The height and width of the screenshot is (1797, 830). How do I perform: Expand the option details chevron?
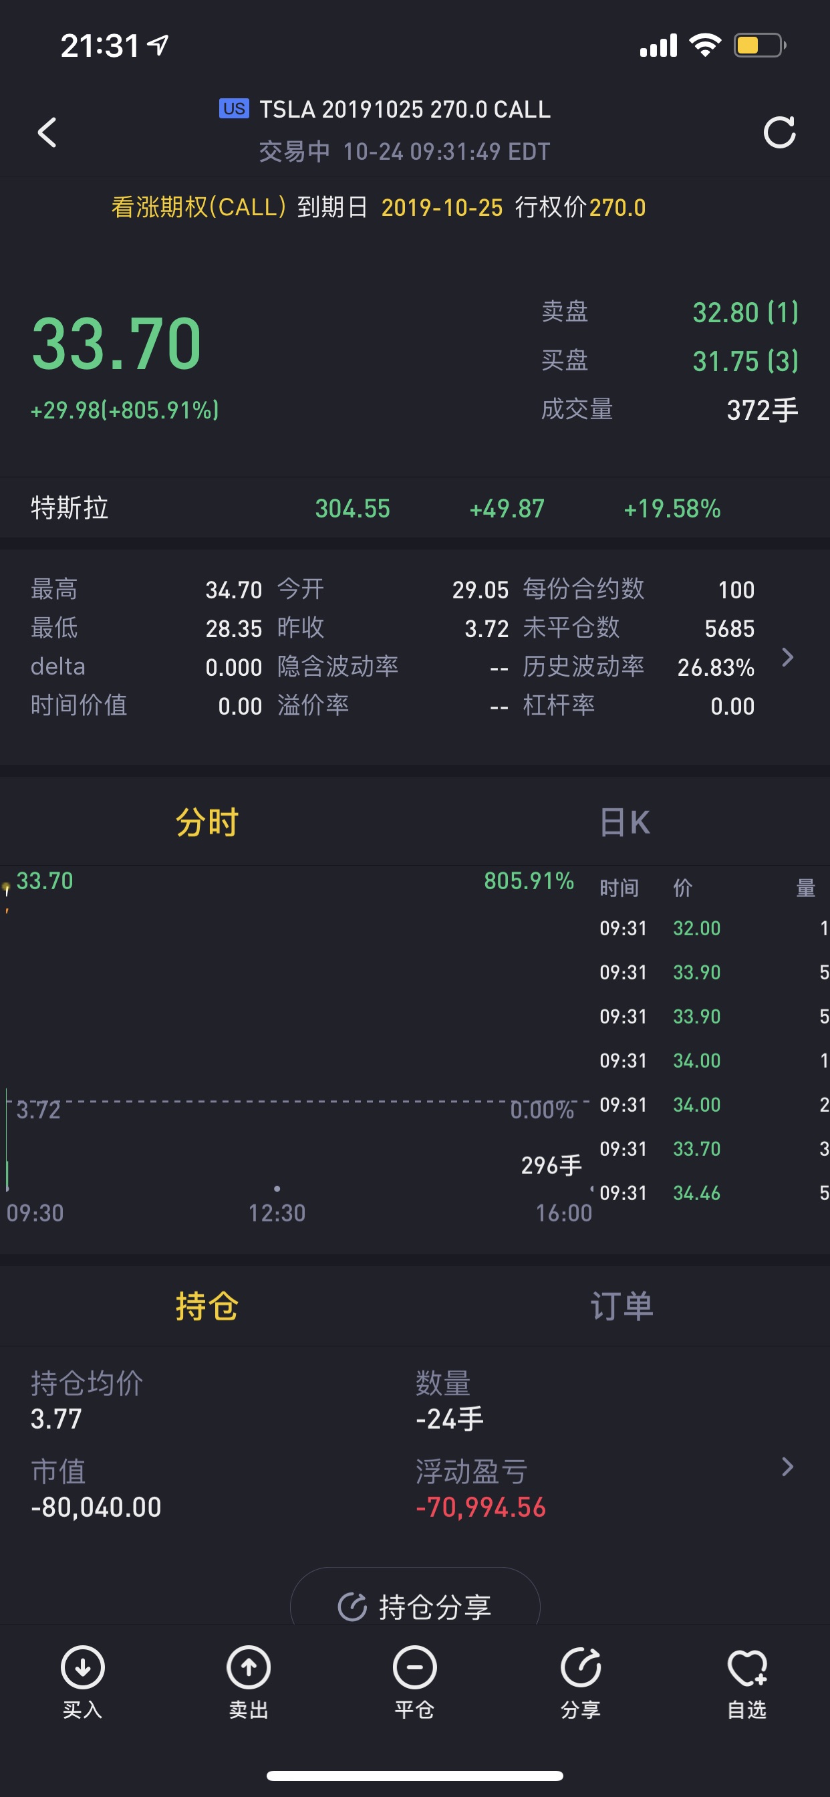pyautogui.click(x=787, y=657)
